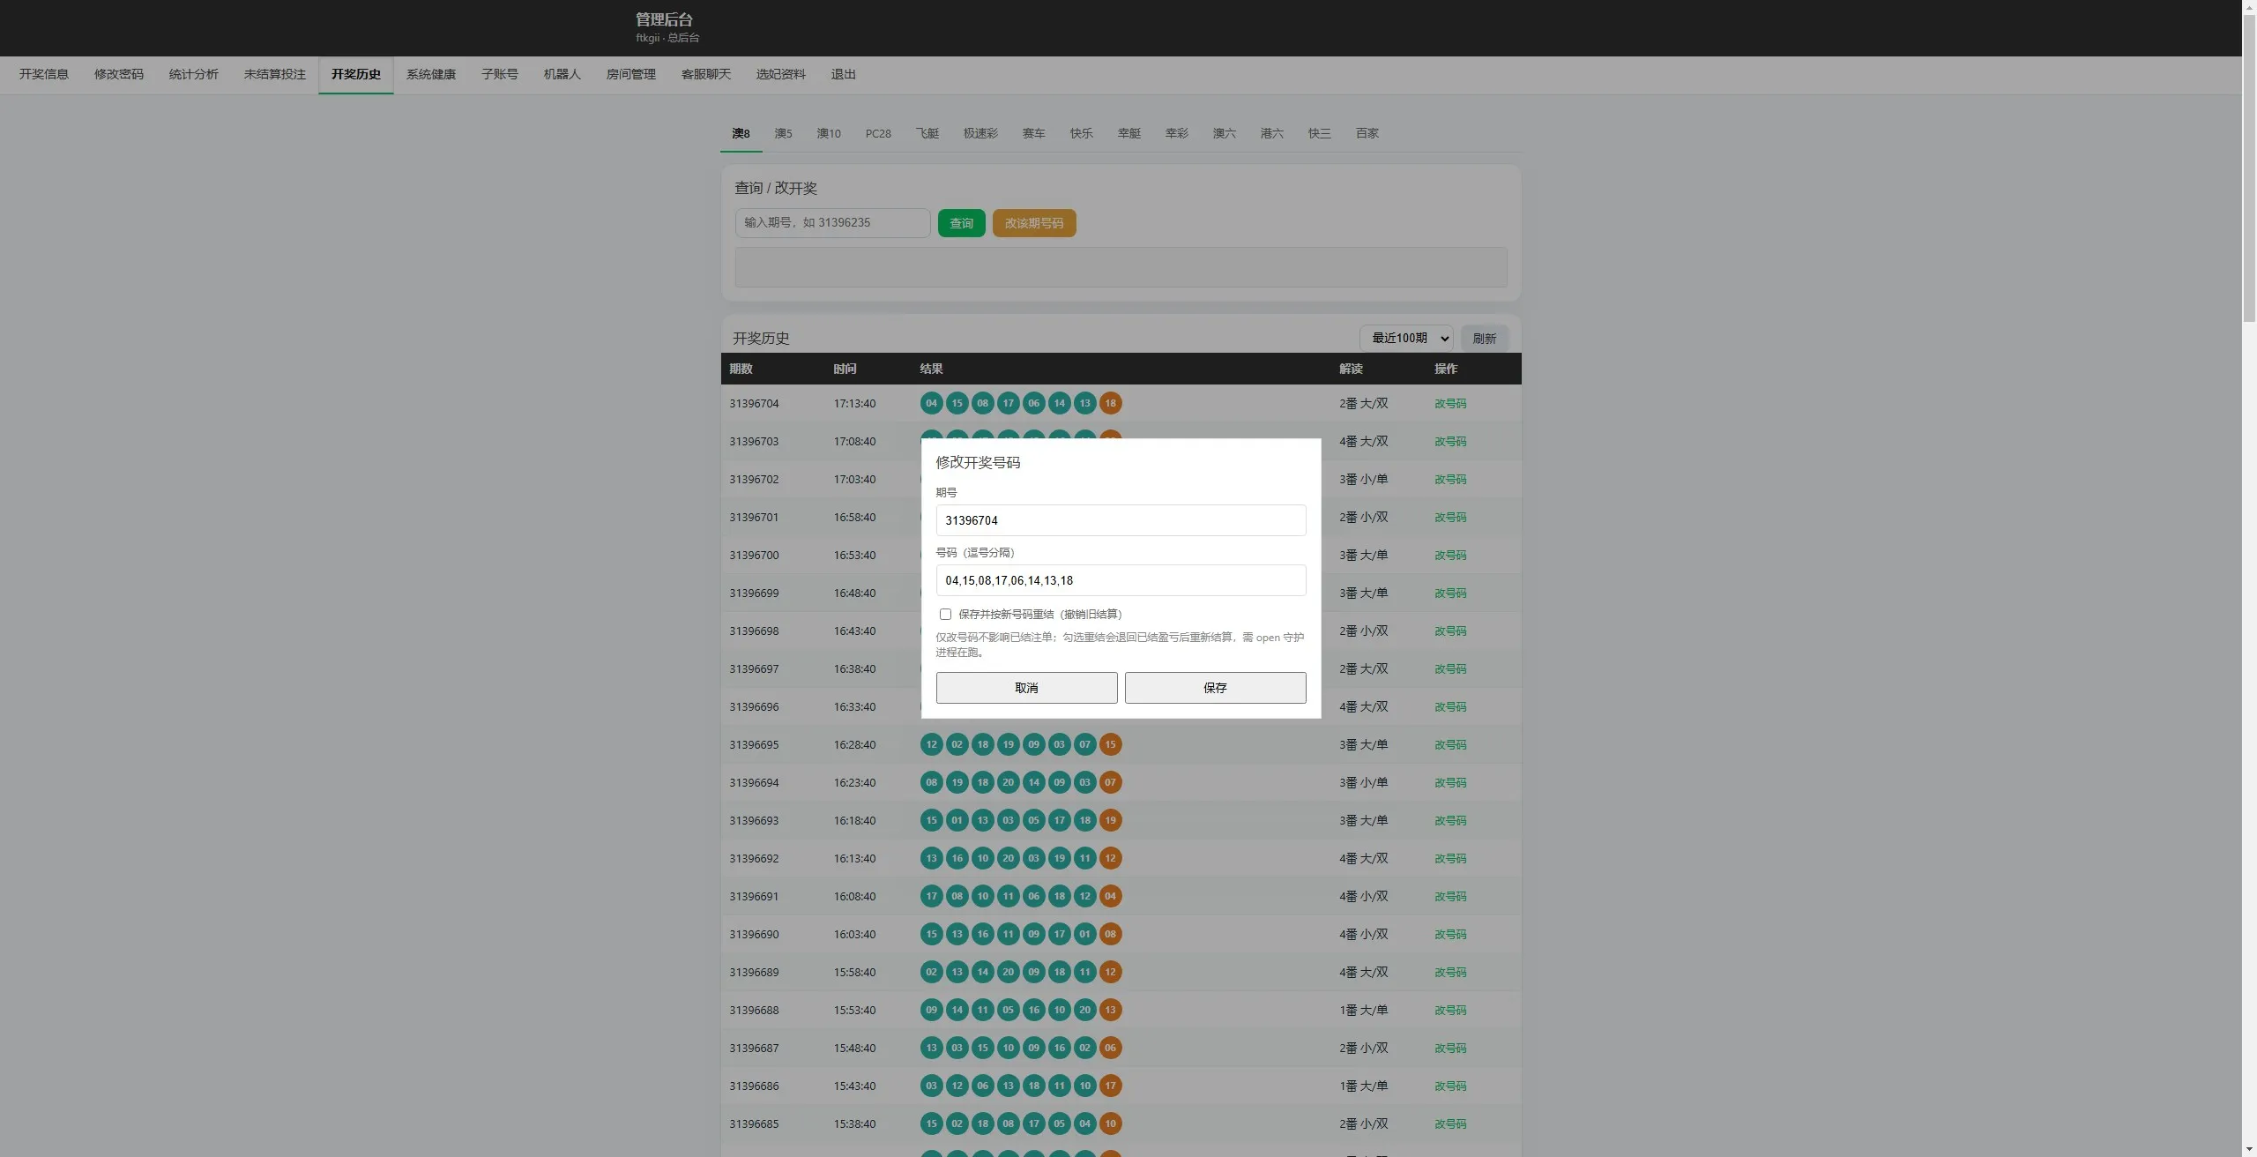The height and width of the screenshot is (1157, 2257).
Task: Click the orange ball 19 in row 31396693
Action: (x=1111, y=820)
